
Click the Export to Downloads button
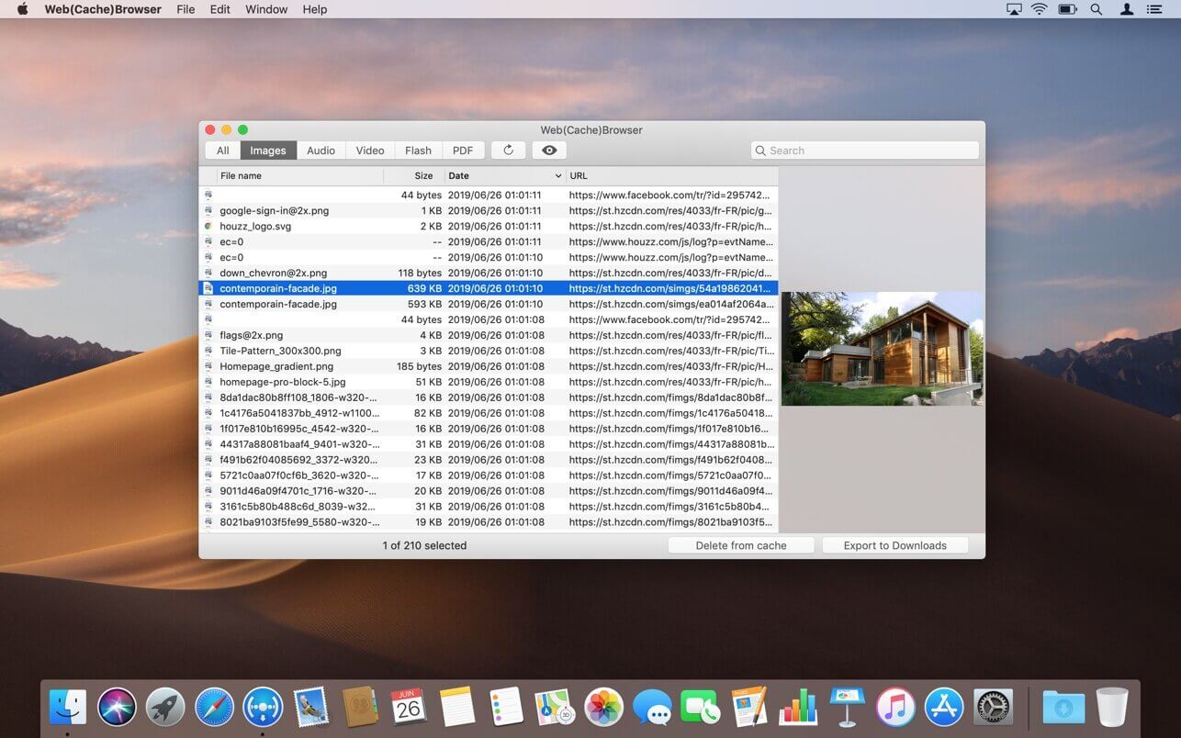click(x=894, y=545)
